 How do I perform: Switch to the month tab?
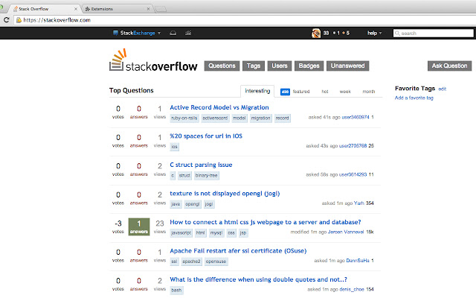pyautogui.click(x=368, y=92)
